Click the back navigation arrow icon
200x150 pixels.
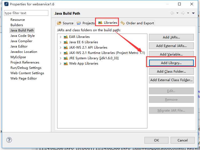tap(172, 13)
